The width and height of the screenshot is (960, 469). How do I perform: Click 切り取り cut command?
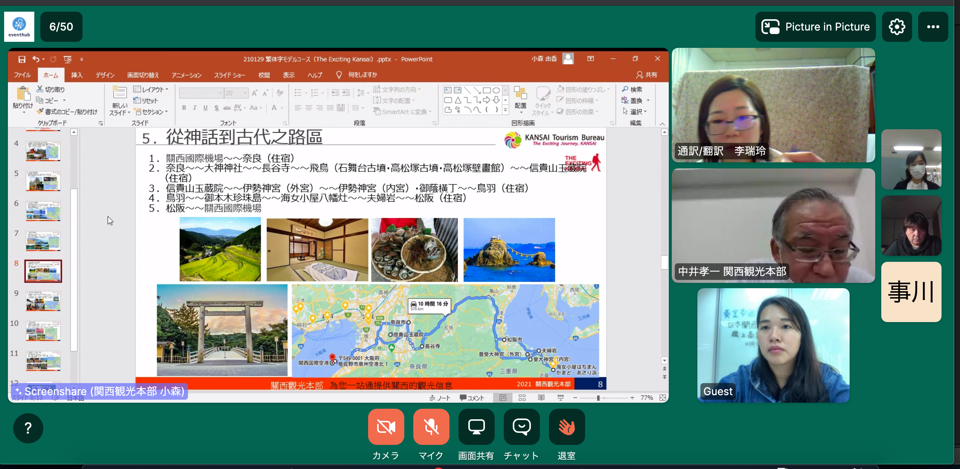point(51,89)
